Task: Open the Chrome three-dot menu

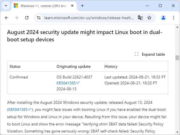Action: [x=173, y=18]
